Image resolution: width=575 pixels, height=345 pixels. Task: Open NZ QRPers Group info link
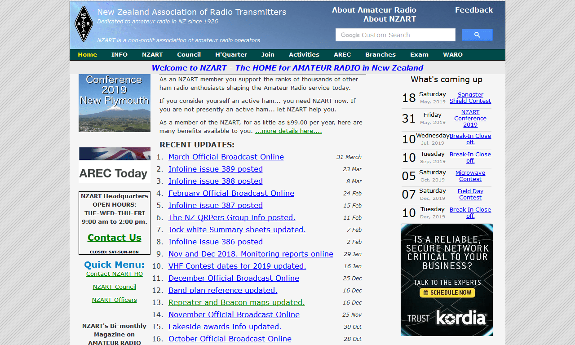tap(232, 217)
